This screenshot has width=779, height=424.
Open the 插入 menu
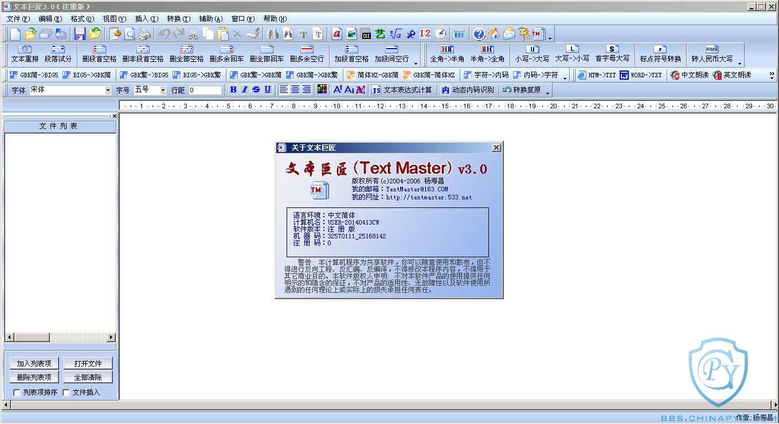tap(146, 19)
